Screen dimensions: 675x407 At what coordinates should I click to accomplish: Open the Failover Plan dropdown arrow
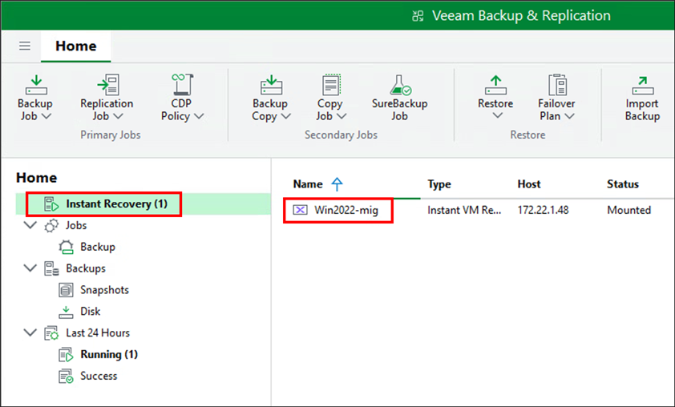click(x=569, y=116)
